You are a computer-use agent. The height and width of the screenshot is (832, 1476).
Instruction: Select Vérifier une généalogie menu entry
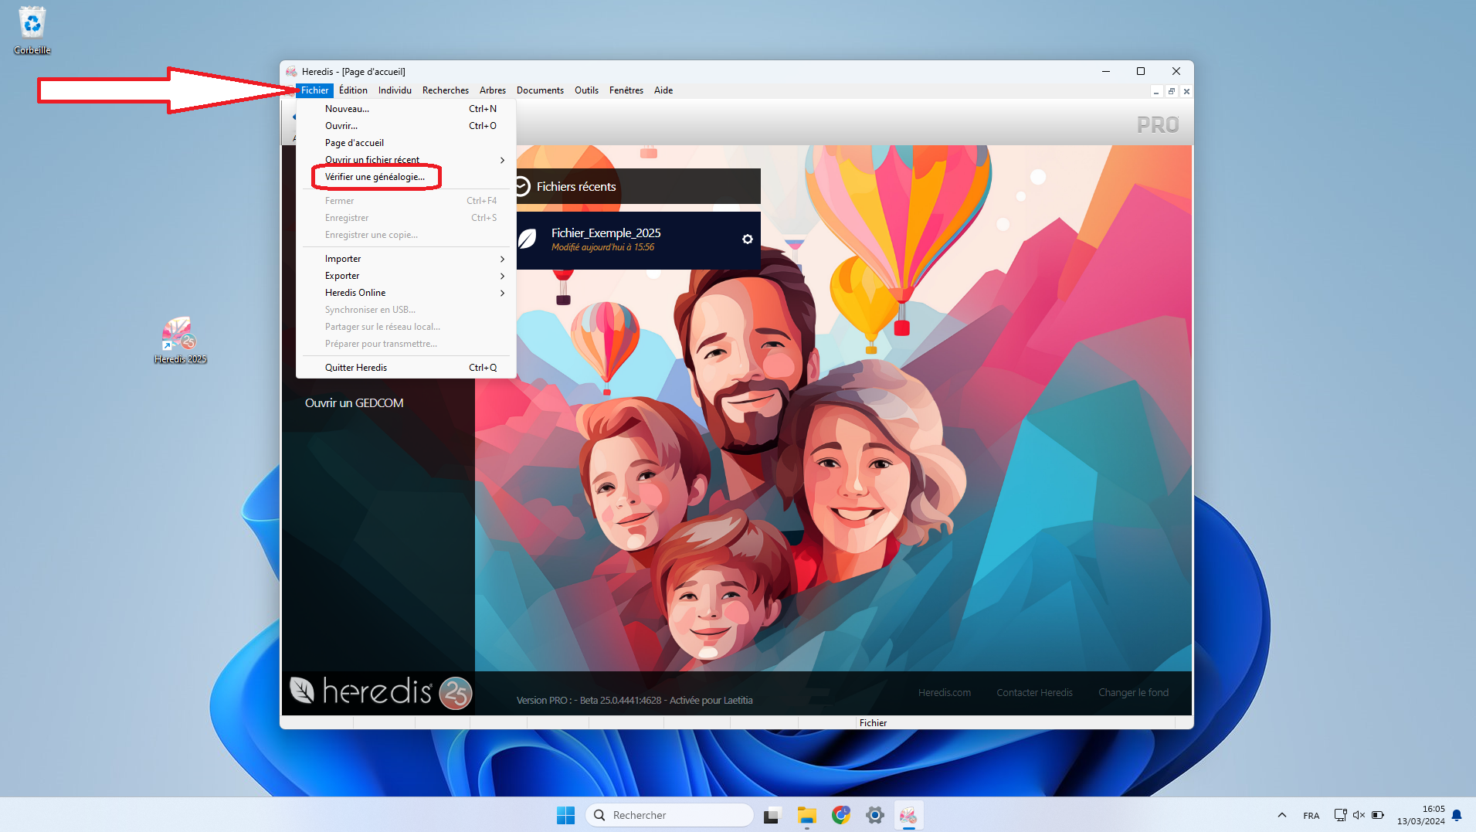[375, 177]
